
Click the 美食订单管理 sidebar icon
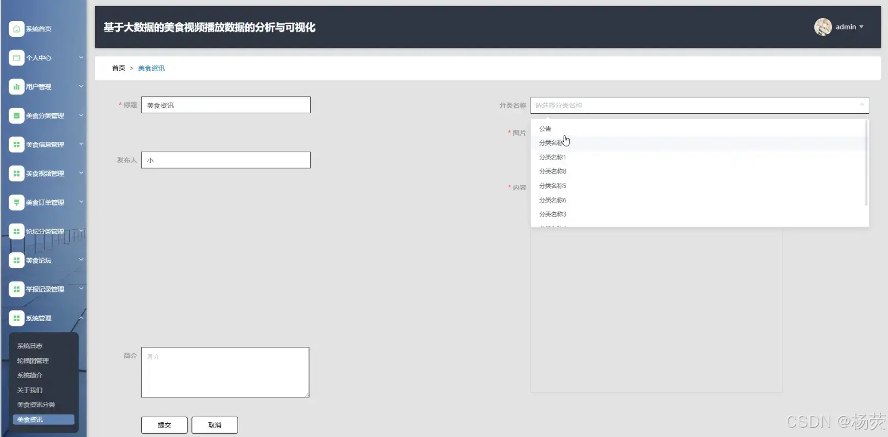click(x=16, y=202)
